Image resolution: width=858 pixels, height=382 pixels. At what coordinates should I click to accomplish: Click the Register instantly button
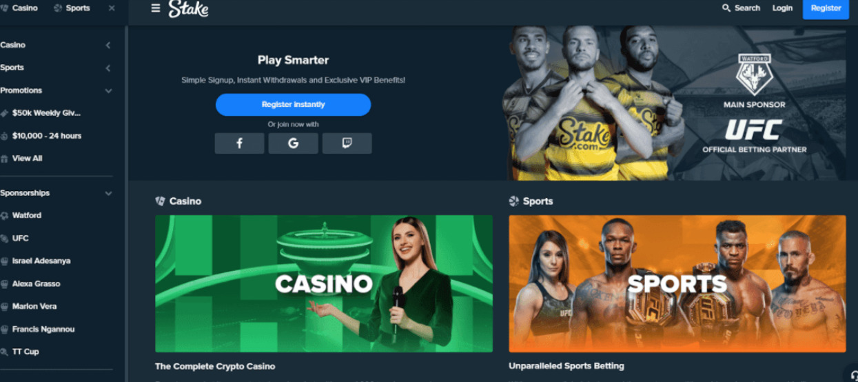pyautogui.click(x=293, y=105)
